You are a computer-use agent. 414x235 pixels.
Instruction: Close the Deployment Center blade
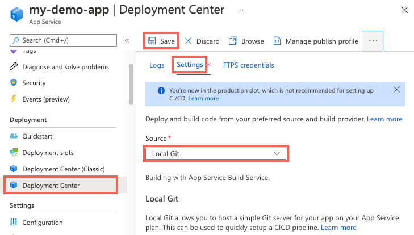404,10
